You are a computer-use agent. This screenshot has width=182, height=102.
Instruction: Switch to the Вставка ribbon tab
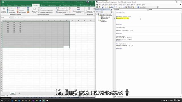pos(16,5)
